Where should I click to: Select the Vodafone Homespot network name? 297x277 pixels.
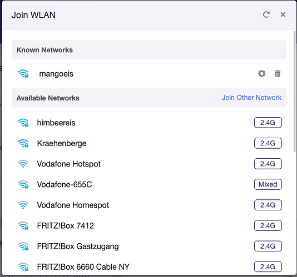coord(73,205)
